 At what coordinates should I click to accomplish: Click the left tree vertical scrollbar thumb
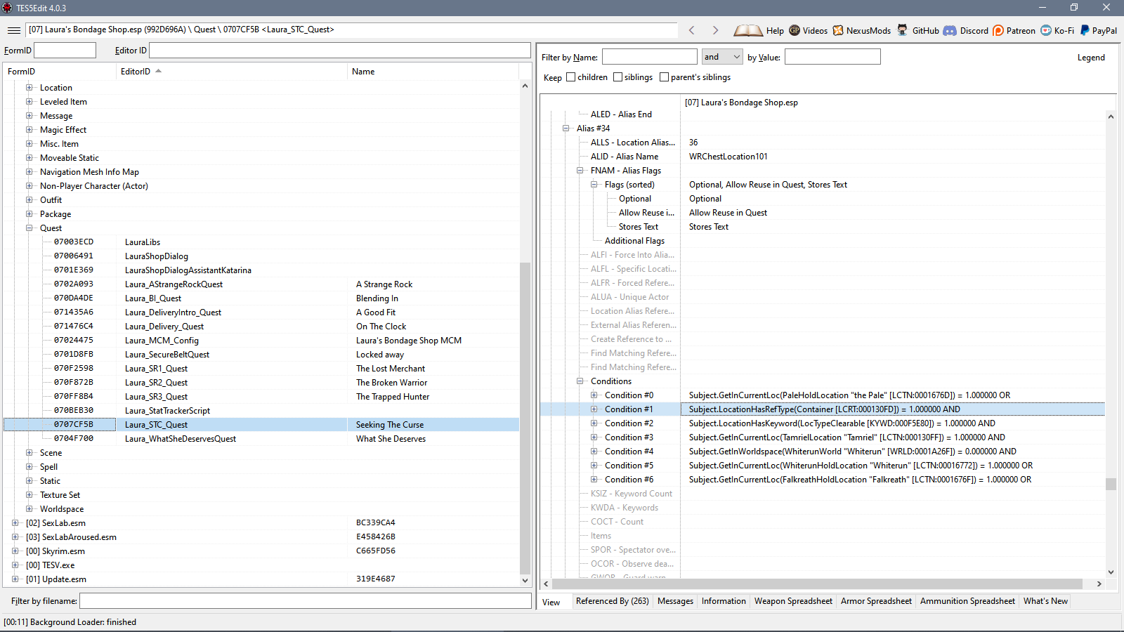[525, 418]
